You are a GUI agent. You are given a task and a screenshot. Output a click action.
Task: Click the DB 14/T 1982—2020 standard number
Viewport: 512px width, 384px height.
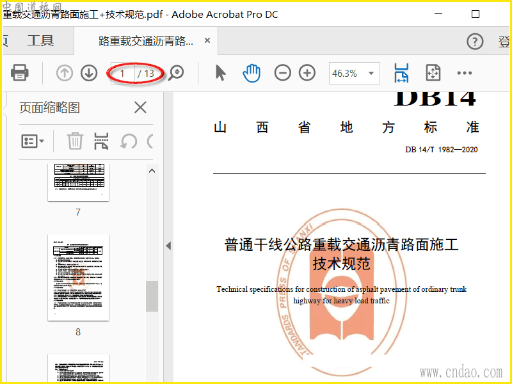pyautogui.click(x=442, y=150)
